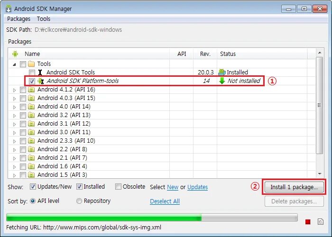This screenshot has height=237, width=332.
Task: Click the Android 3.1 (API 12) folder icon
Action: 31,124
